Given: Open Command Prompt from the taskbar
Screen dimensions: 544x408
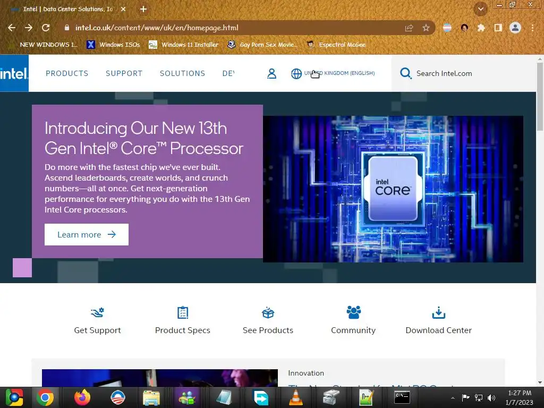Looking at the screenshot, I should click(x=402, y=397).
